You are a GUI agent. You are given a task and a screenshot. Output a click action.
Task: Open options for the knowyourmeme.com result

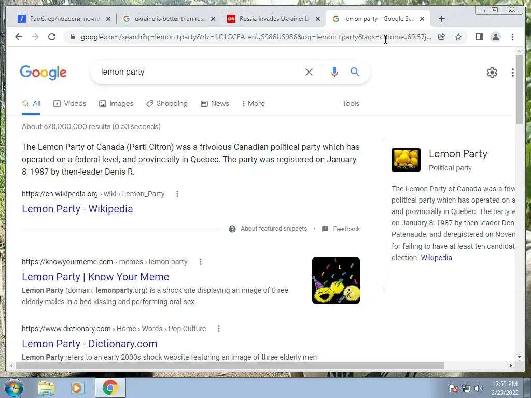201,262
